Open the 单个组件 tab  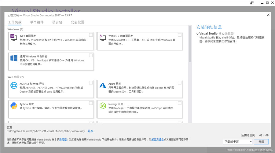tap(37, 22)
